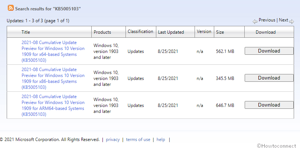Image resolution: width=300 pixels, height=151 pixels.
Task: Click the help link in footer
Action: coord(161,140)
